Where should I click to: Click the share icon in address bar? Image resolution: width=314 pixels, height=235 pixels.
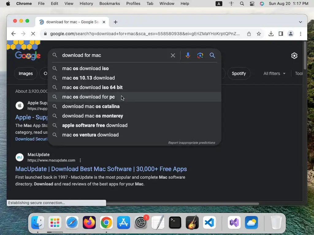point(249,34)
